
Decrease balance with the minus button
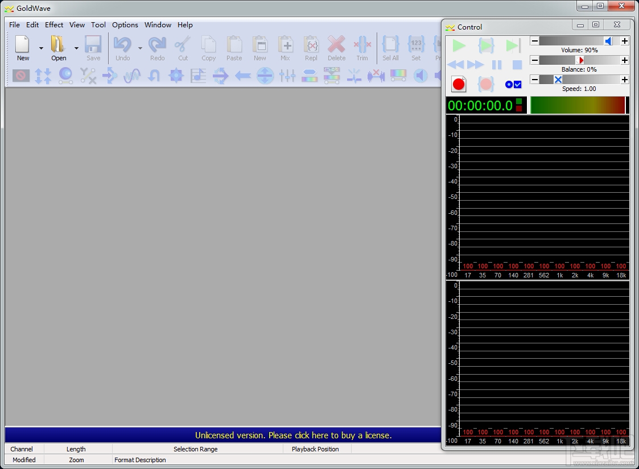pos(534,60)
